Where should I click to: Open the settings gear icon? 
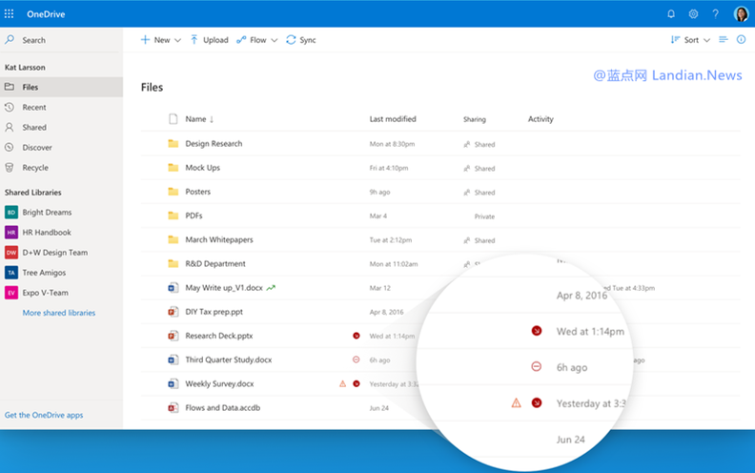(x=693, y=13)
